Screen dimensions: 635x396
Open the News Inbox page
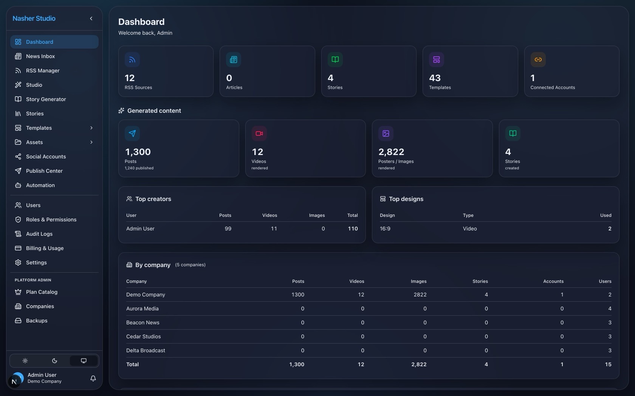click(x=54, y=56)
